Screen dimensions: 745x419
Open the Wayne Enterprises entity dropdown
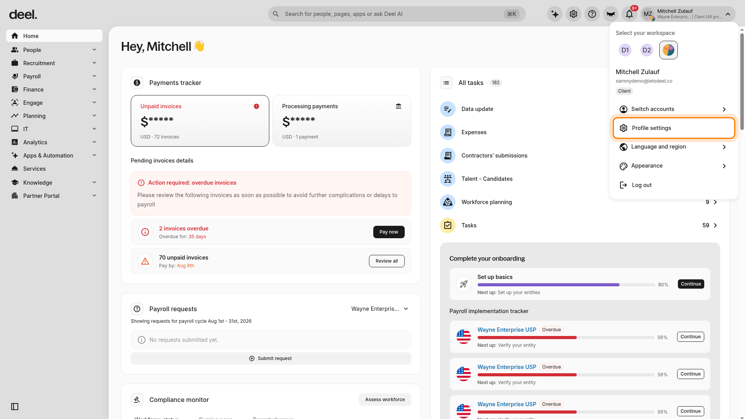379,309
